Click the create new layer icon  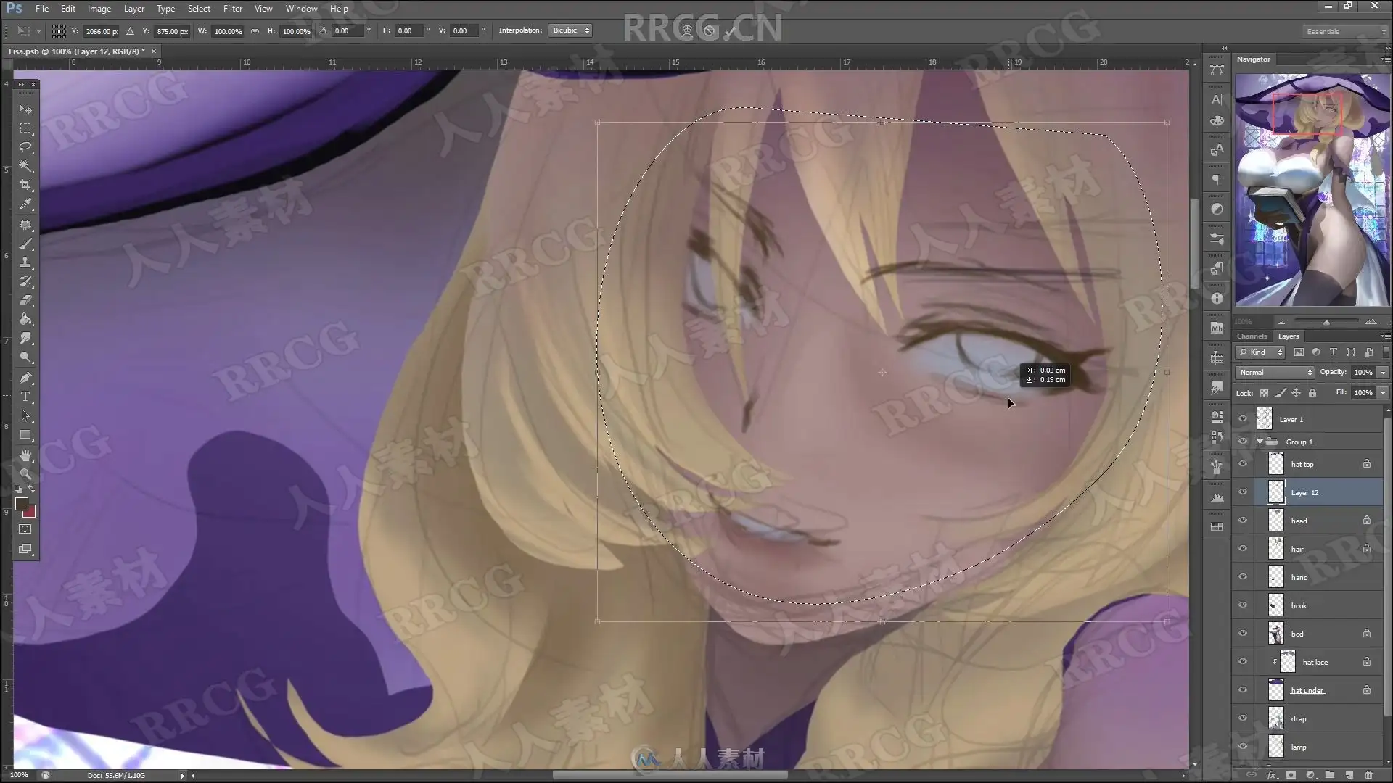point(1349,775)
